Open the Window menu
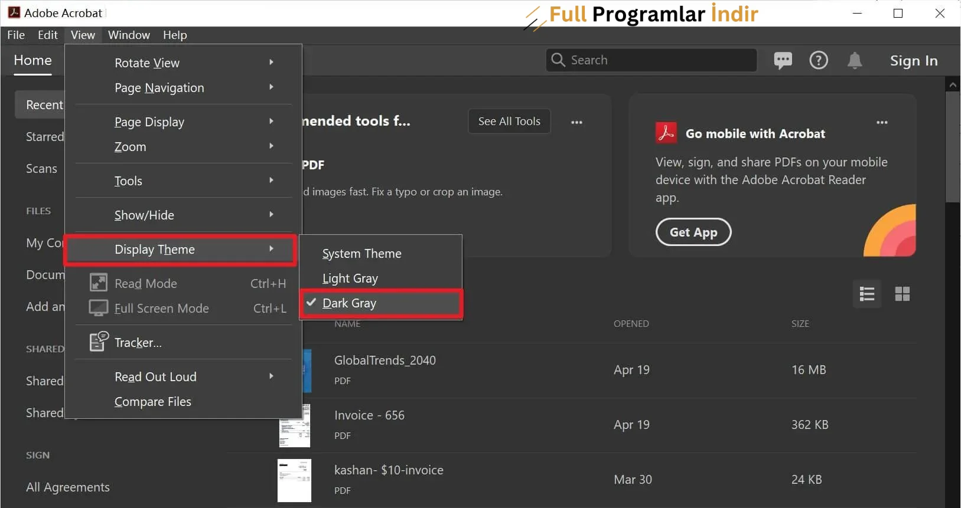 click(129, 35)
